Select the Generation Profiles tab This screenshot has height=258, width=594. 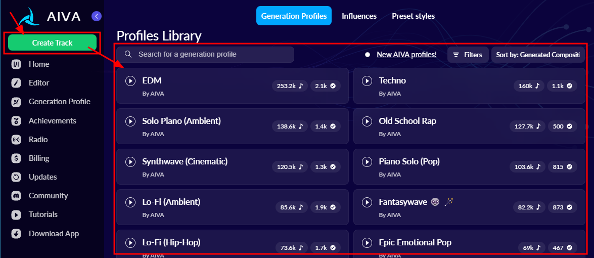294,16
